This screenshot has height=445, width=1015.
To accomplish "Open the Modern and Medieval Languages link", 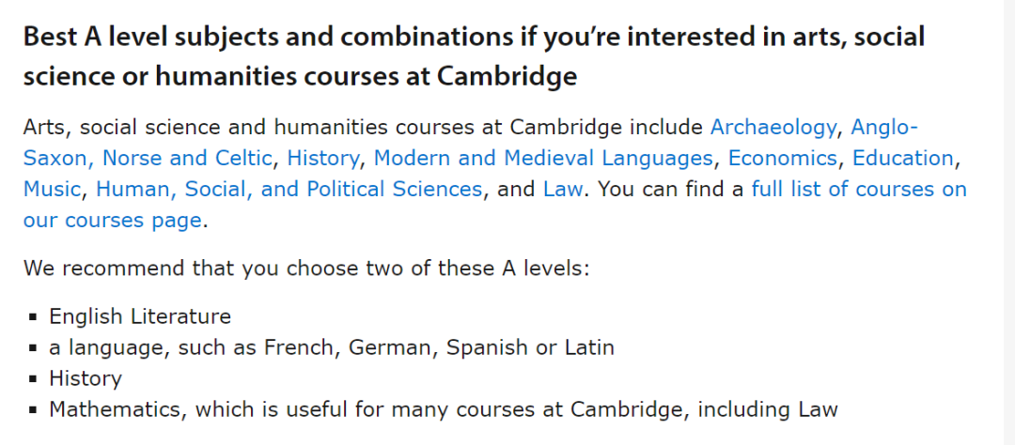I will tap(543, 158).
